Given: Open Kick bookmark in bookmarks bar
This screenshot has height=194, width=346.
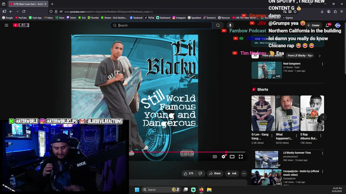Looking at the screenshot, I should pos(82,18).
